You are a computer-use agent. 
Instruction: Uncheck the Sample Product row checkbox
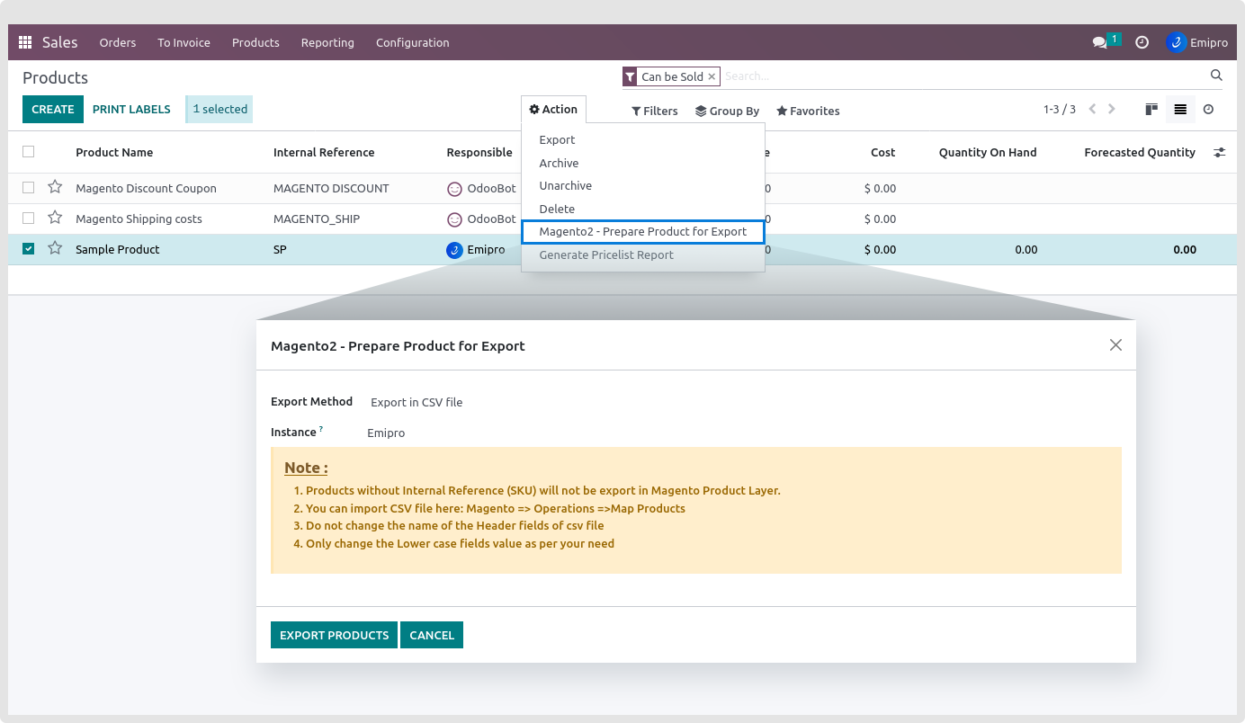click(28, 249)
